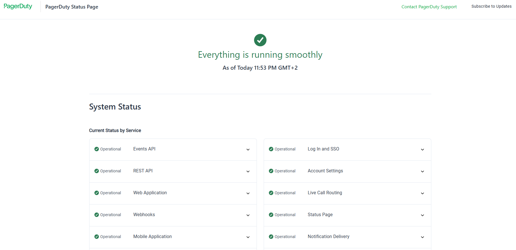Select the Mobile Application service name

point(153,236)
